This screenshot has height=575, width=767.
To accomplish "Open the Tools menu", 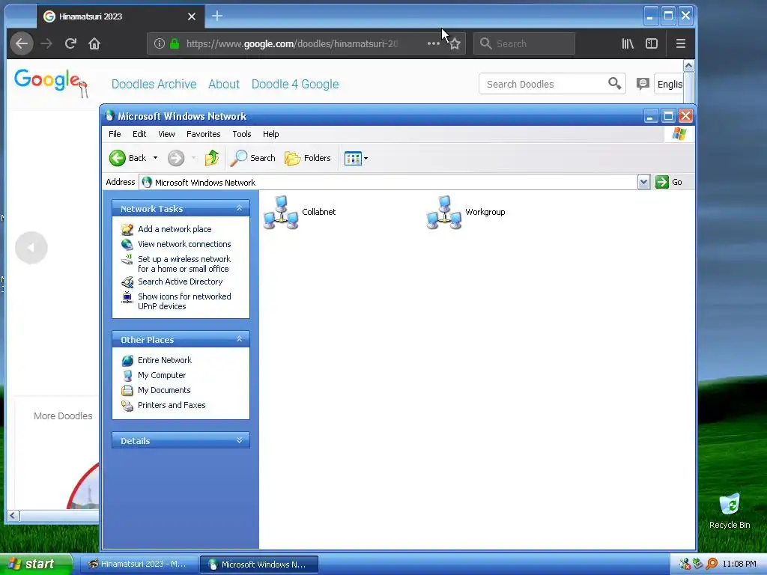I will tap(242, 134).
